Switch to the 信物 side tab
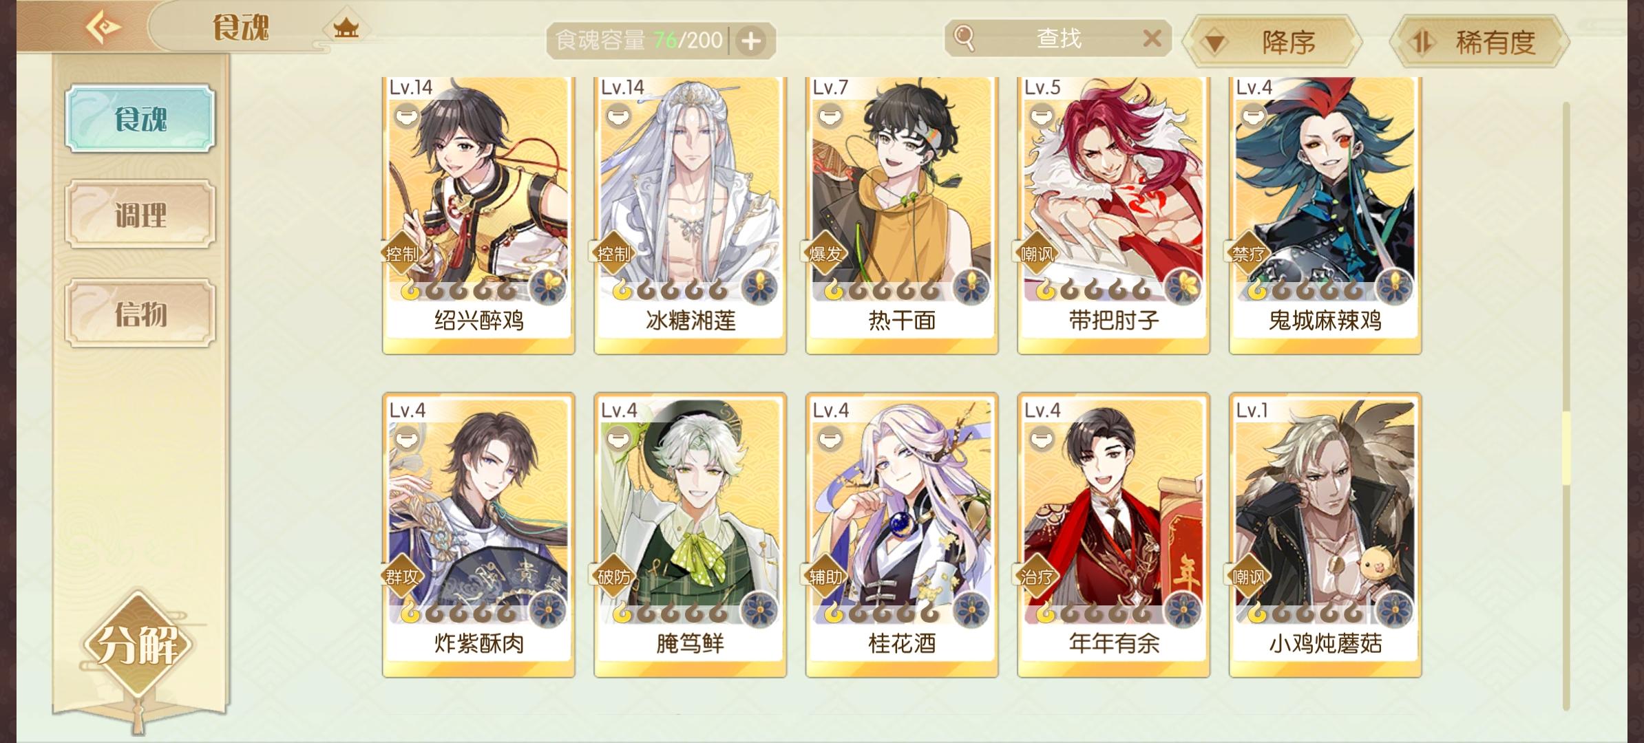The height and width of the screenshot is (743, 1644). pyautogui.click(x=140, y=313)
